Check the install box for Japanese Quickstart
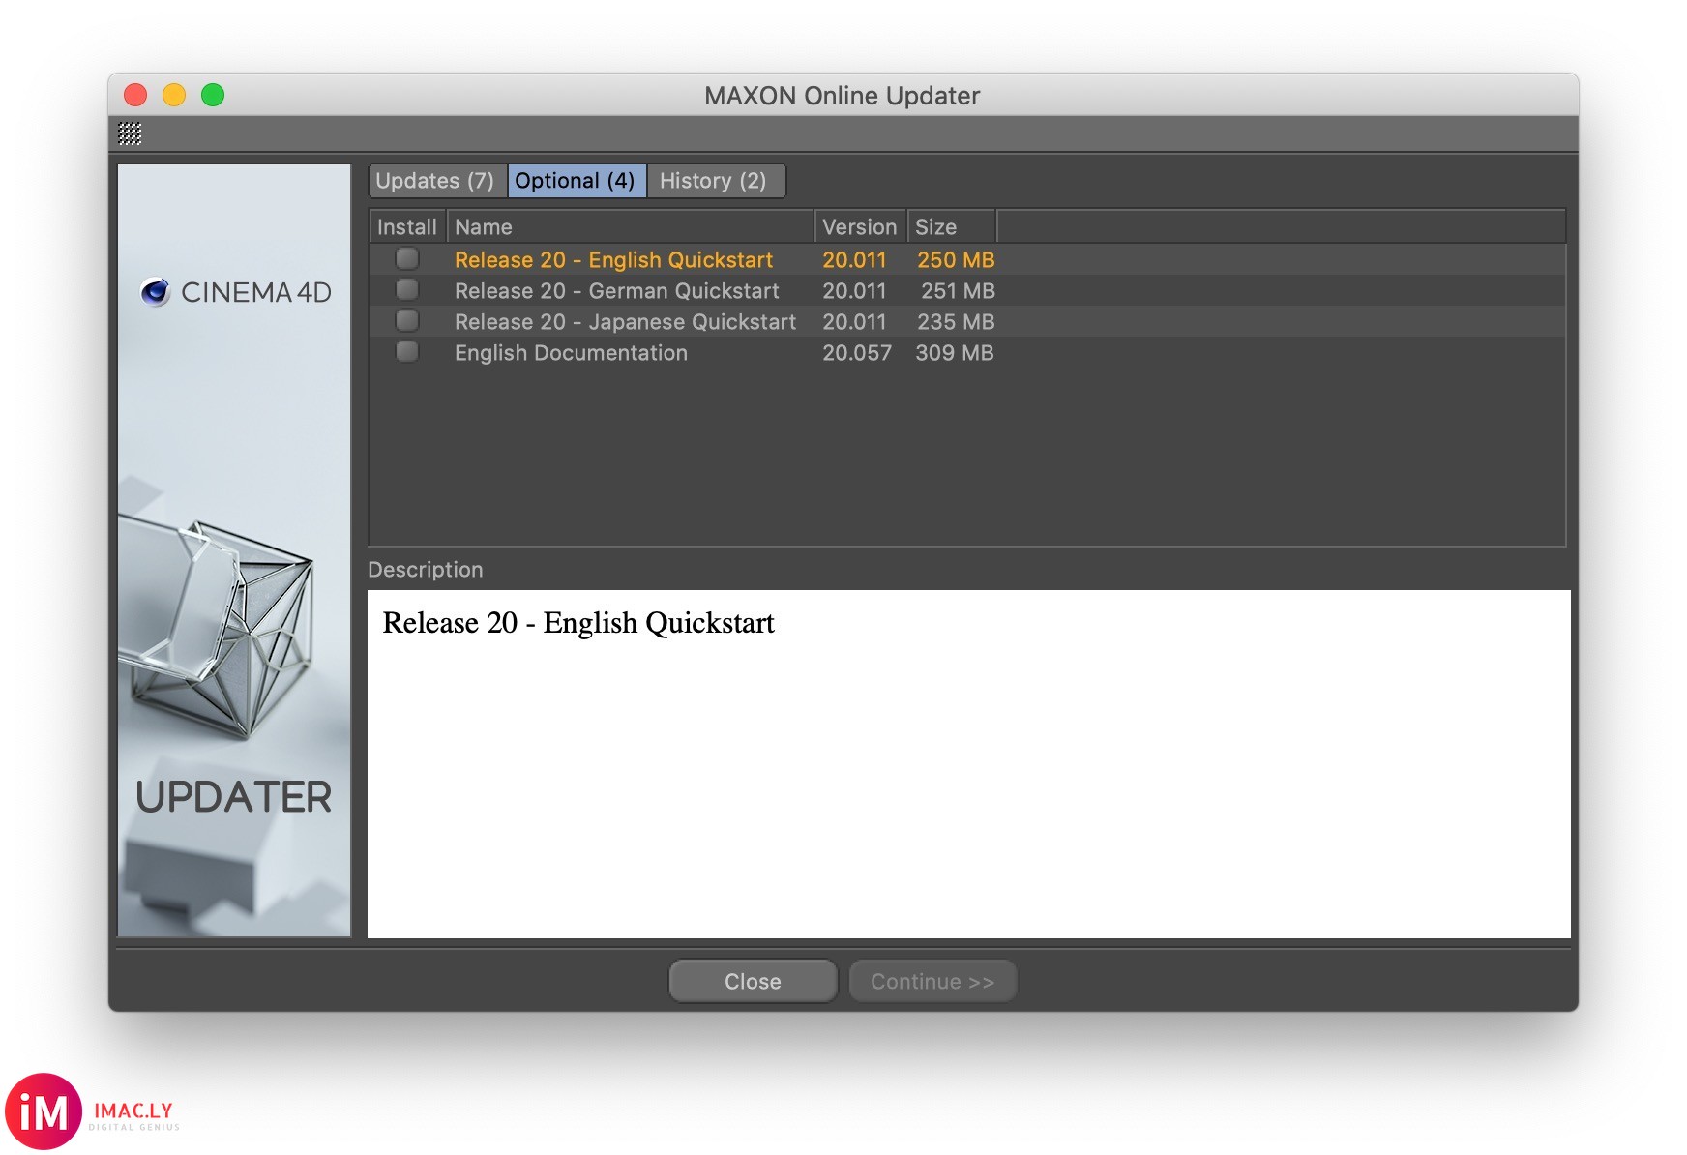The width and height of the screenshot is (1687, 1155). point(407,321)
